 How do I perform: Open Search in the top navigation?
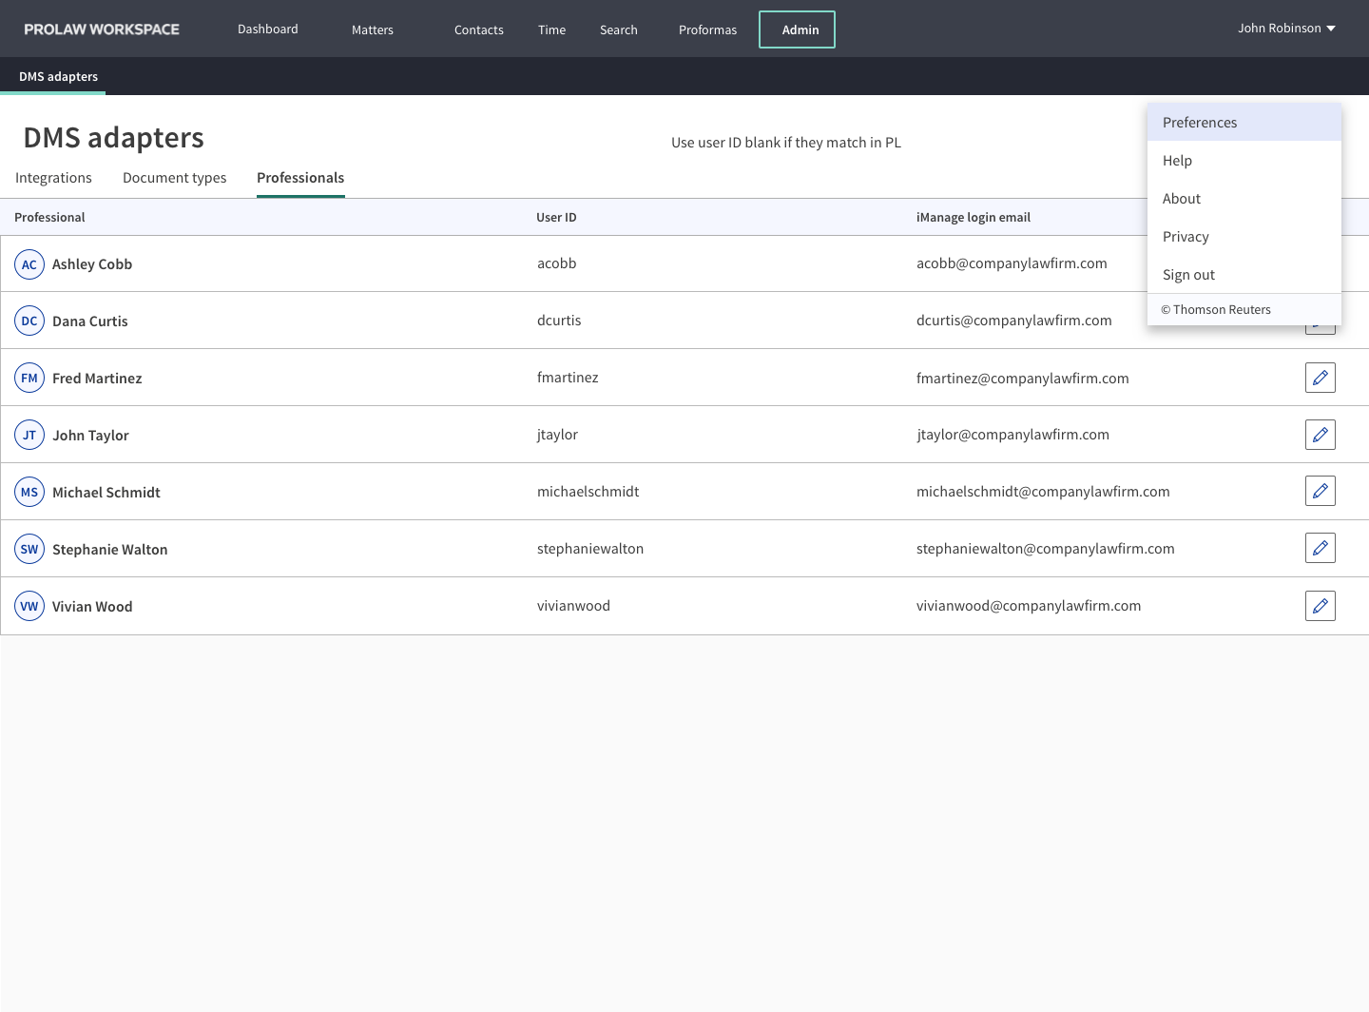tap(619, 30)
